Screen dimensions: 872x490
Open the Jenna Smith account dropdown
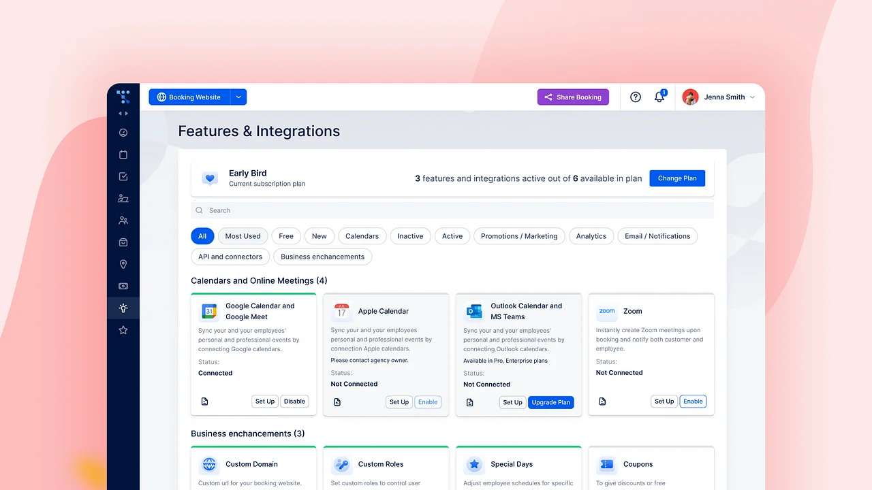click(720, 97)
